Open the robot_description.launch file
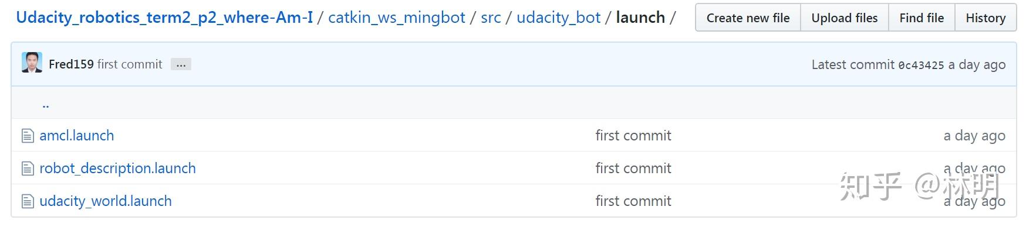The width and height of the screenshot is (1026, 227). 117,168
